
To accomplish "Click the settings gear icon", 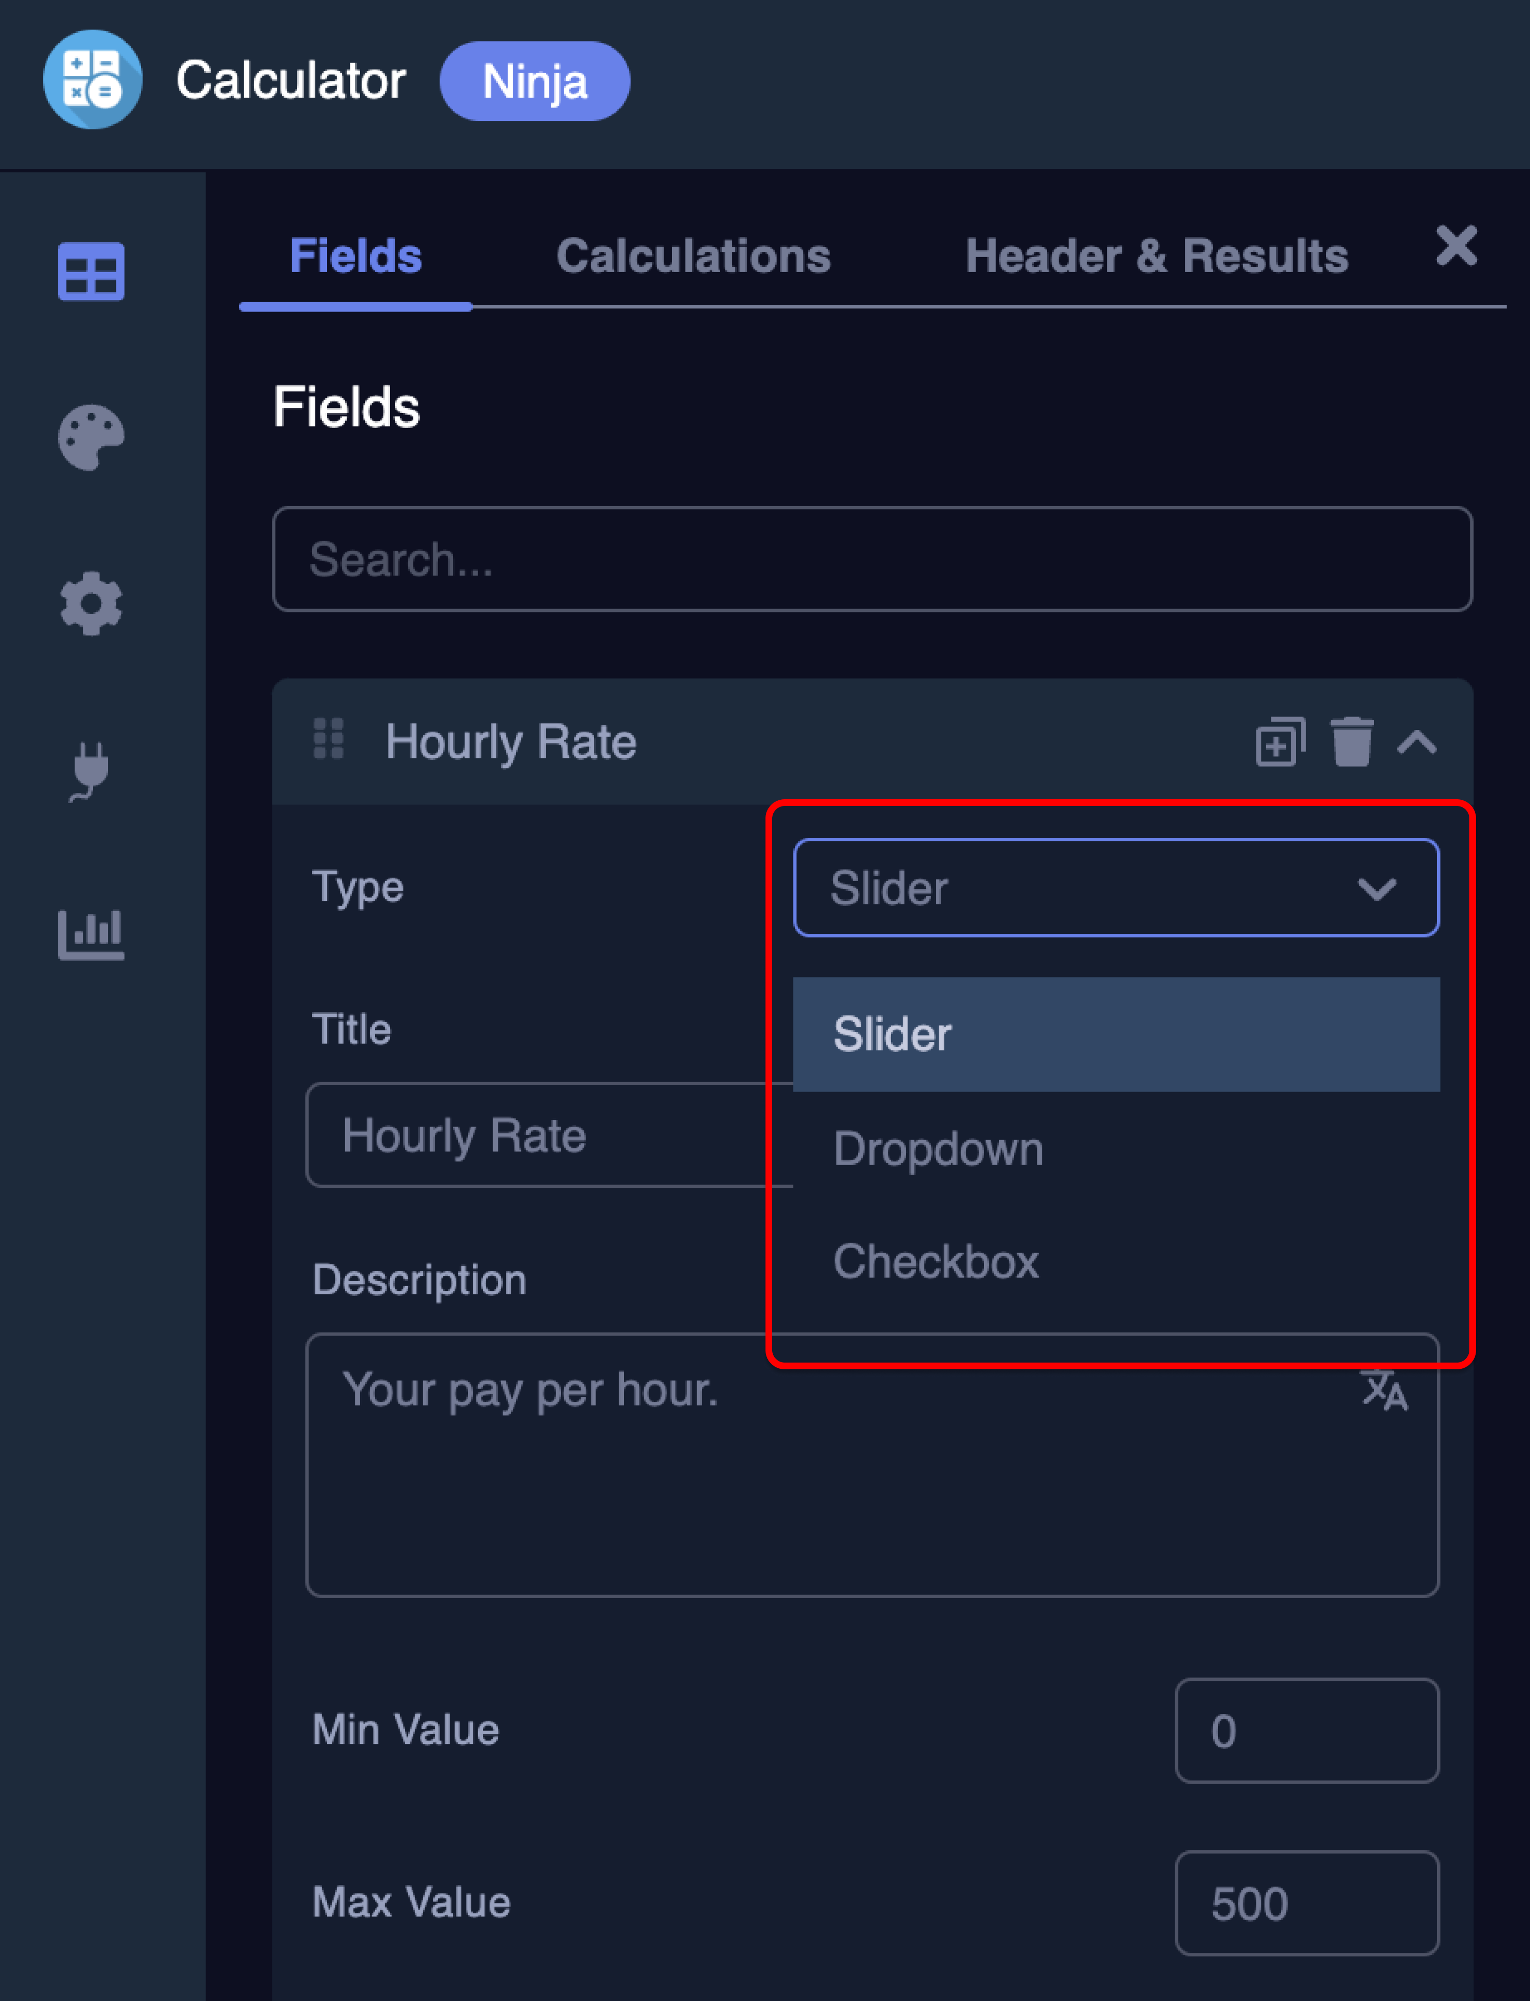I will click(x=90, y=603).
